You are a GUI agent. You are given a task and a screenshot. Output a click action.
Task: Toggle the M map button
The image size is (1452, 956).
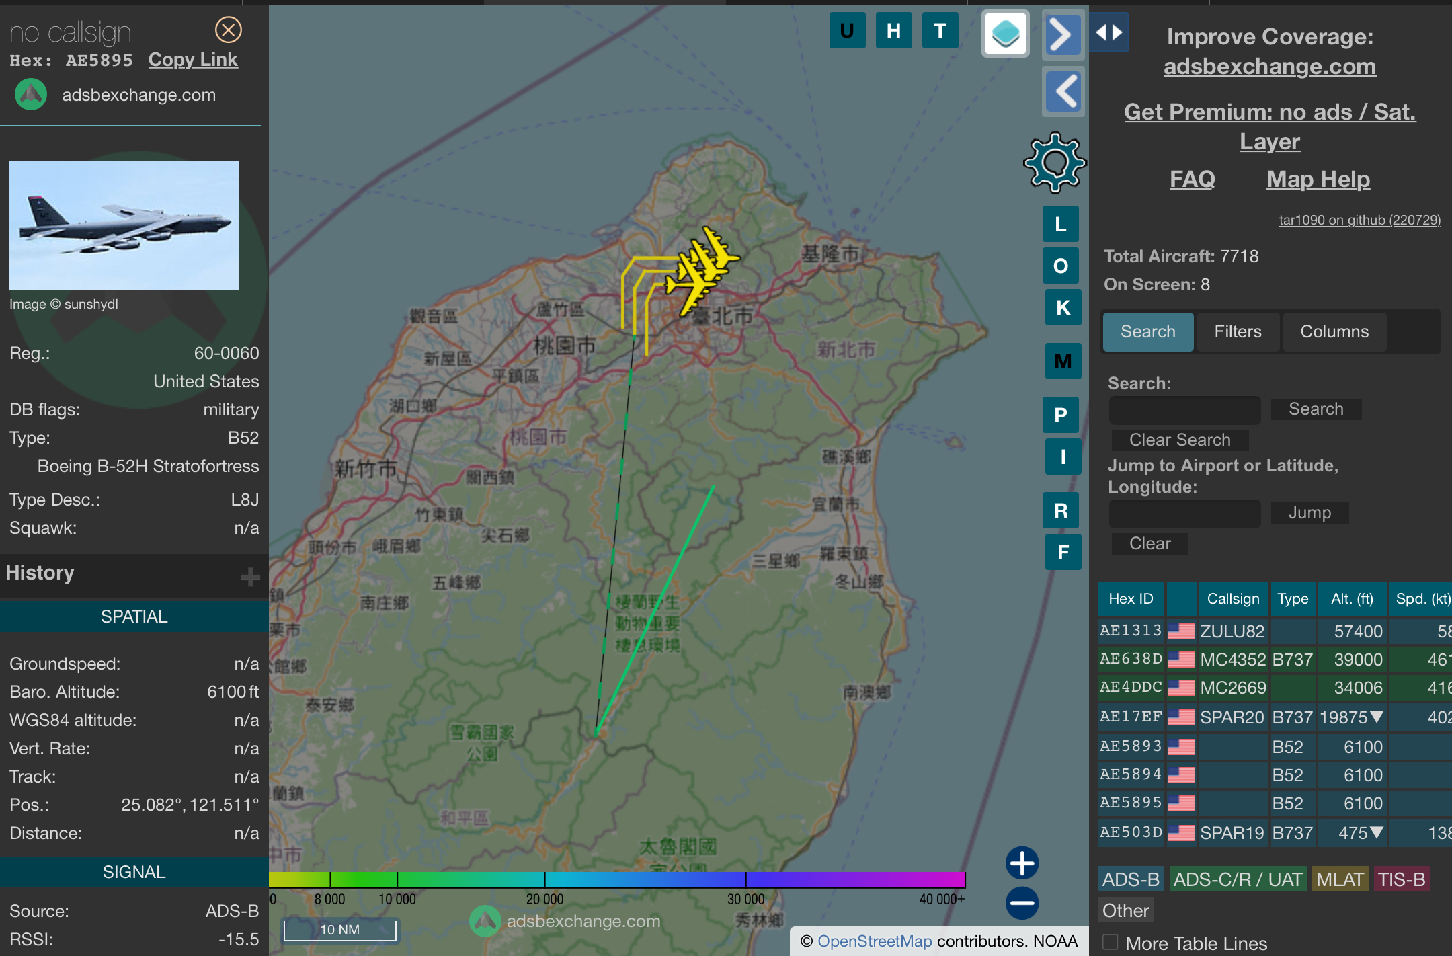pyautogui.click(x=1063, y=361)
